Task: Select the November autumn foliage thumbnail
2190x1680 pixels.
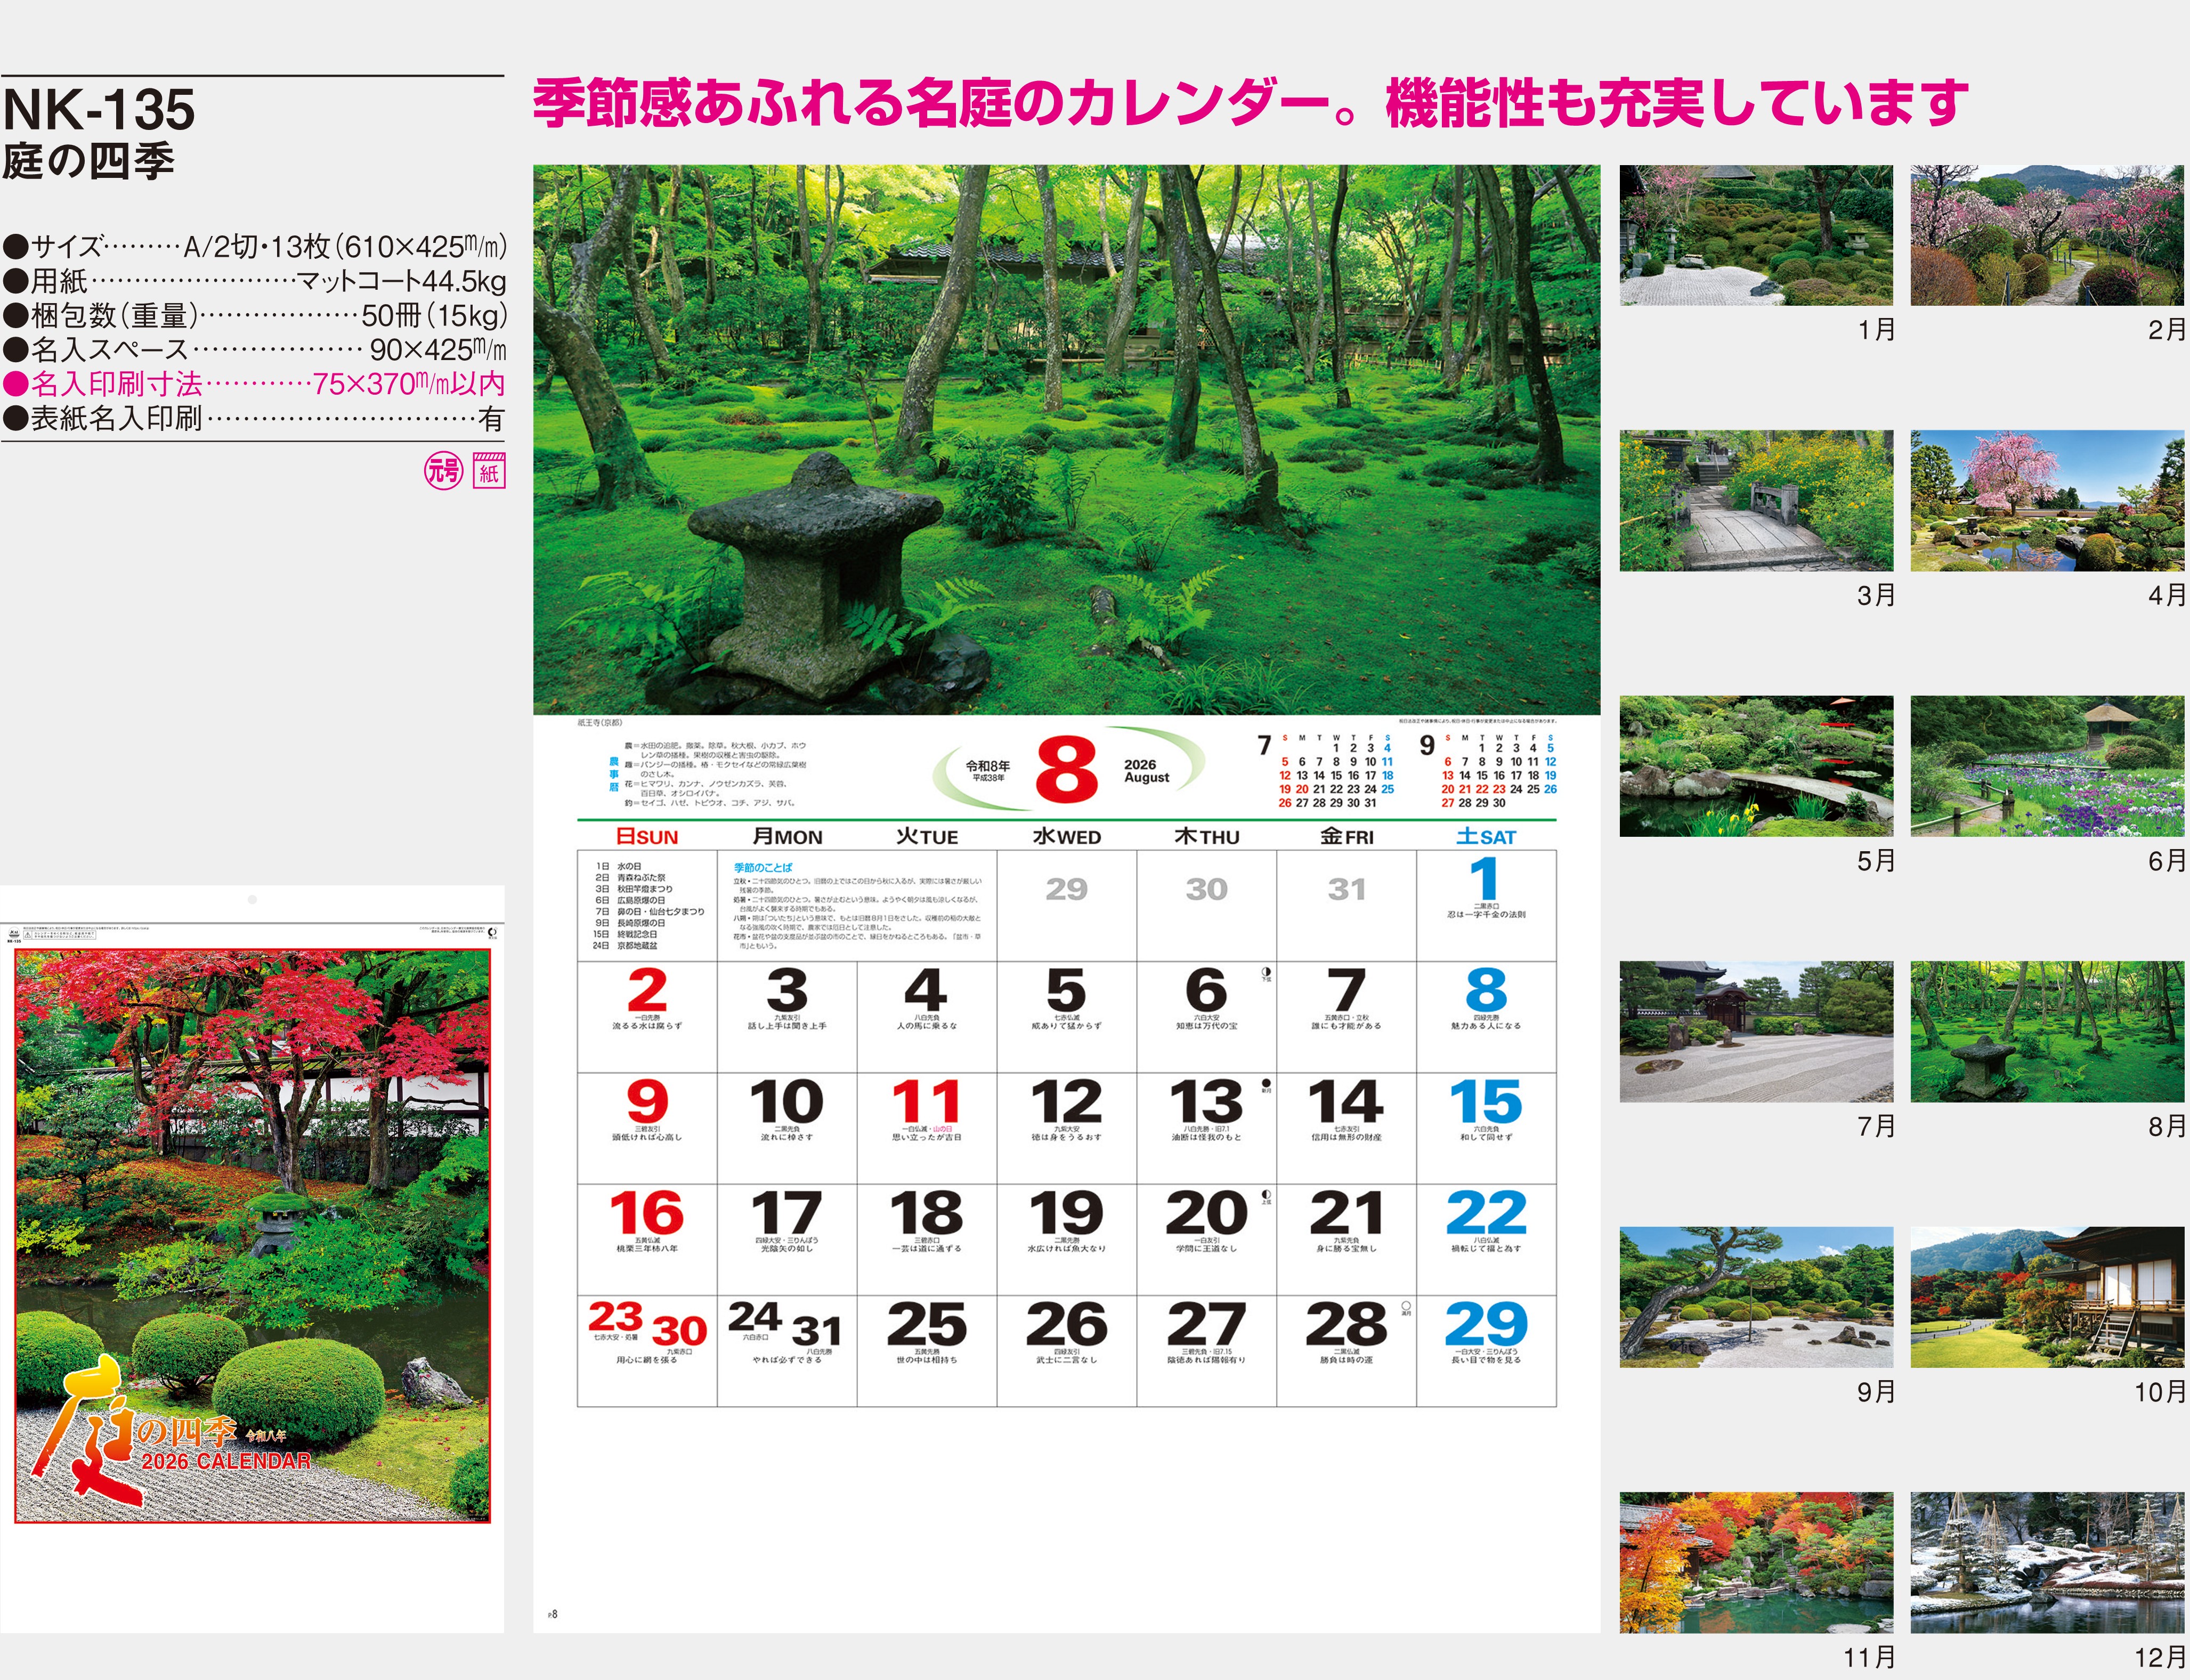Action: point(1756,1562)
